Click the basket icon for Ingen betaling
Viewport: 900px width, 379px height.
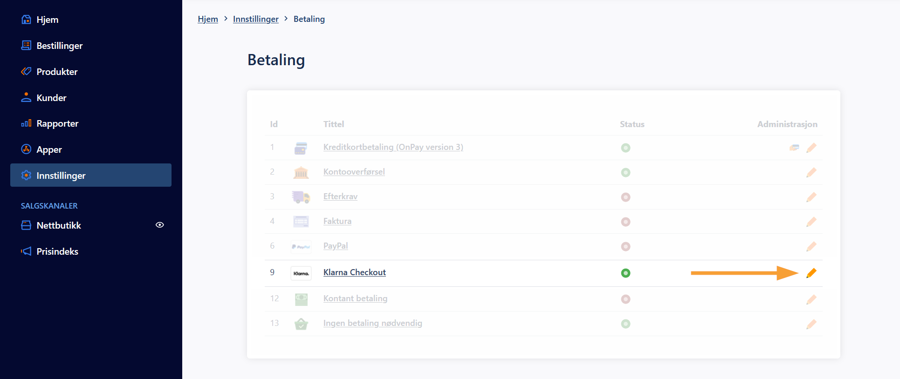[301, 324]
